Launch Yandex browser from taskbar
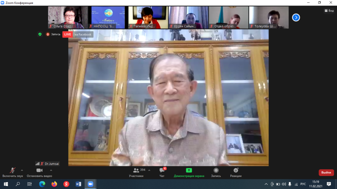The height and width of the screenshot is (189, 337). (66, 184)
